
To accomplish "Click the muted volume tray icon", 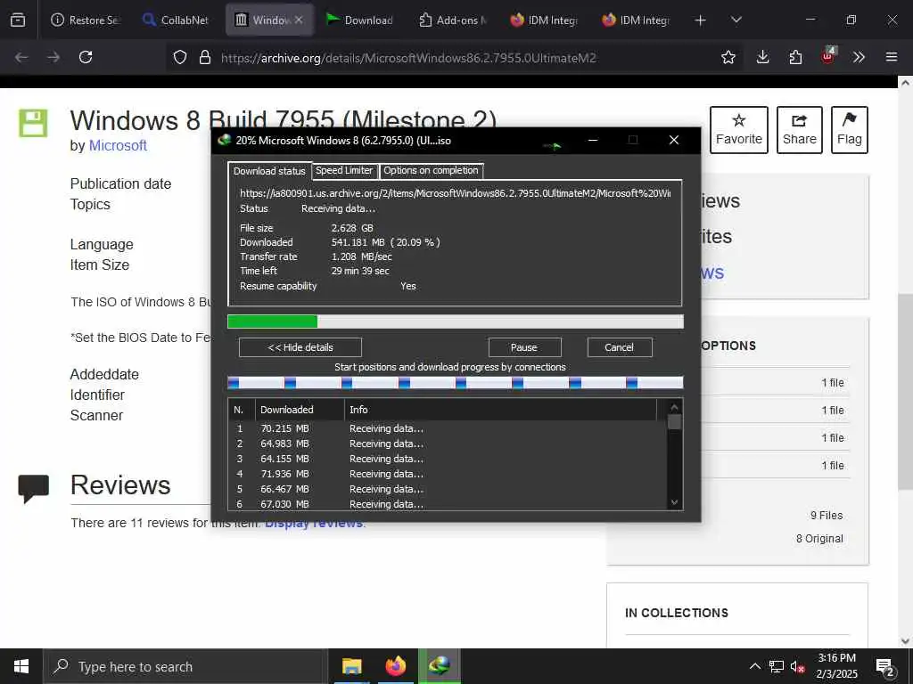I will pos(798,666).
